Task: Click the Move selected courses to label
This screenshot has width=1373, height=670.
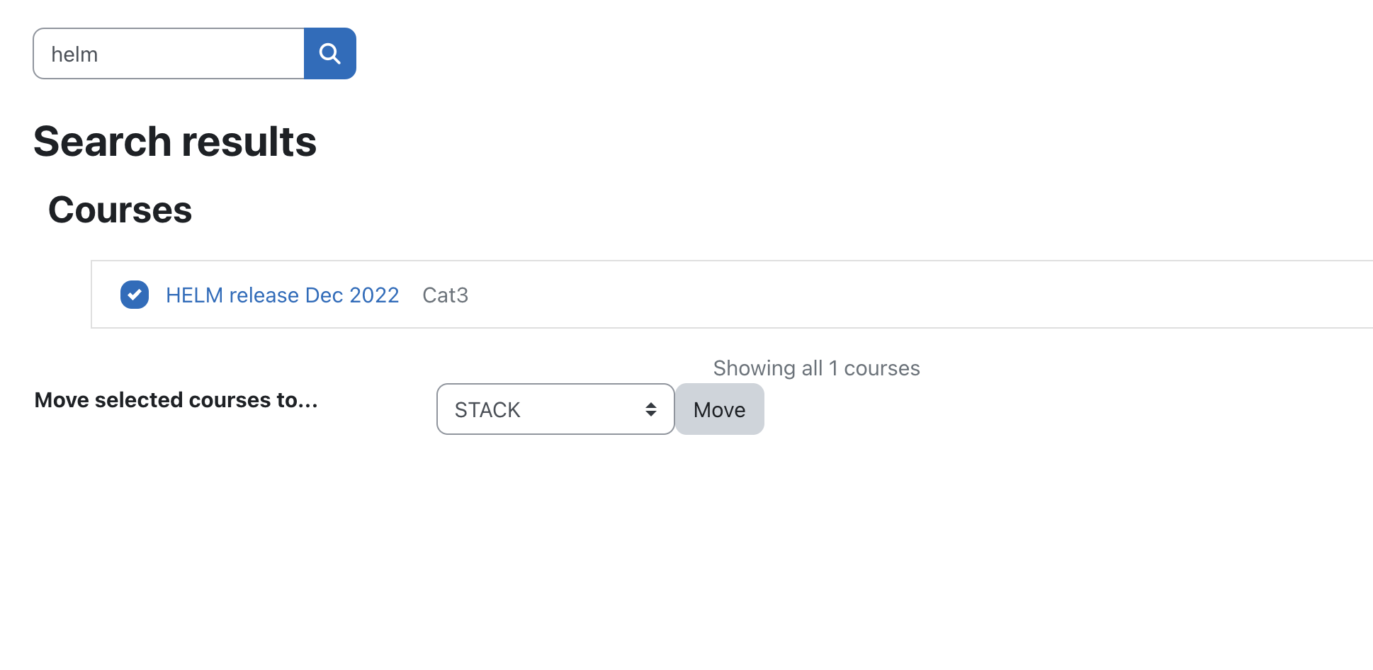Action: (176, 400)
